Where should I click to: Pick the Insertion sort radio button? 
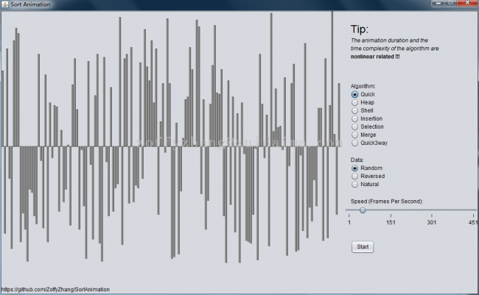point(355,118)
